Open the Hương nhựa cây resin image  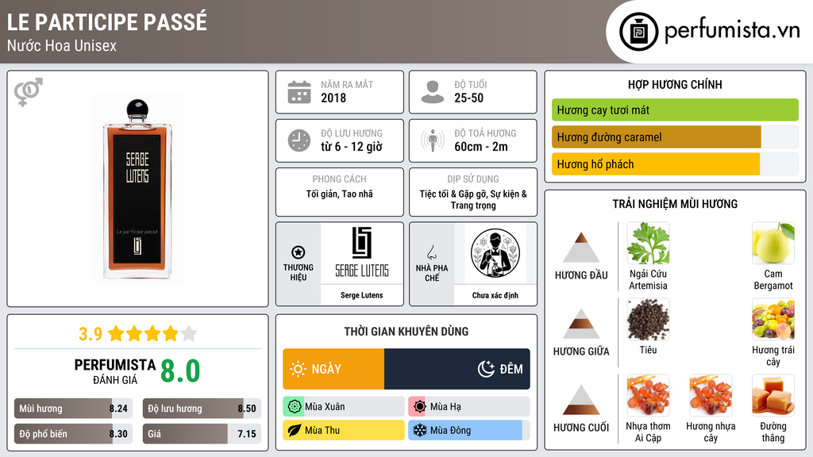point(711,396)
